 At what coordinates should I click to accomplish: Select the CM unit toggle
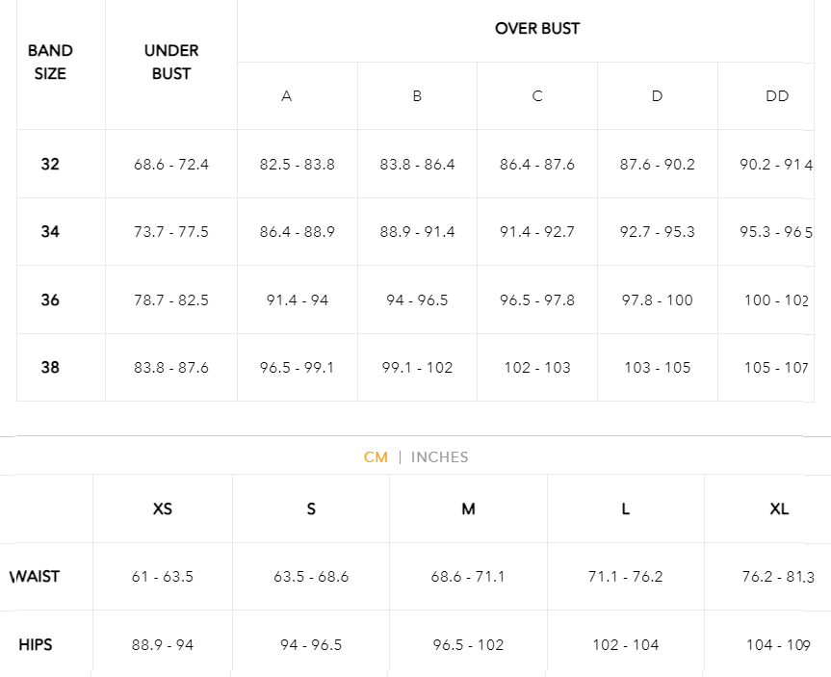point(376,457)
